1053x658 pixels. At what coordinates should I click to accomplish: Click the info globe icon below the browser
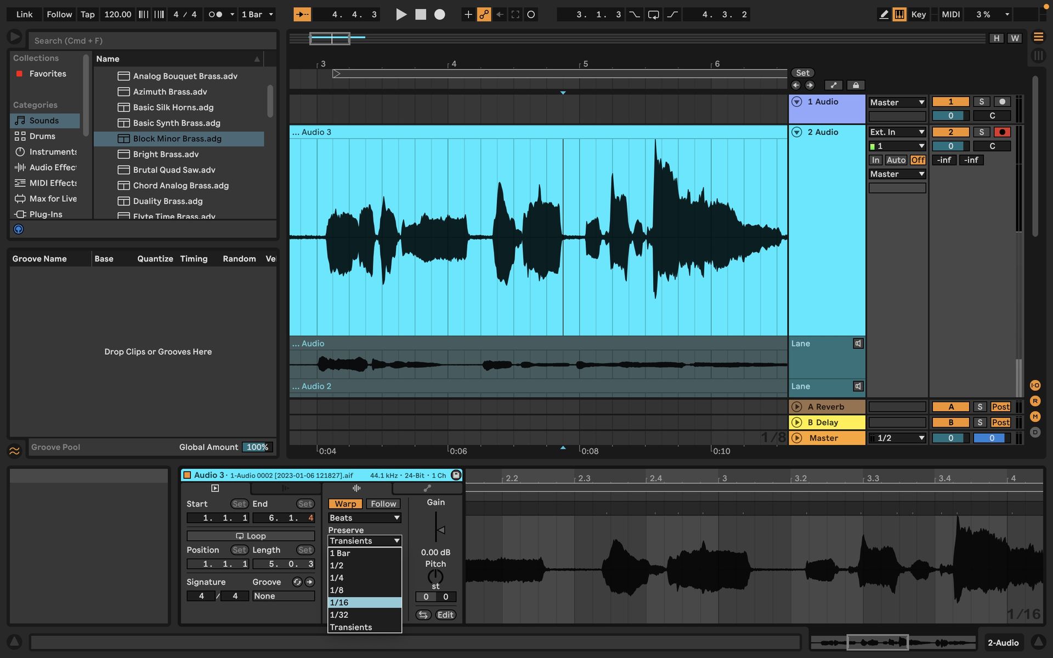tap(18, 229)
